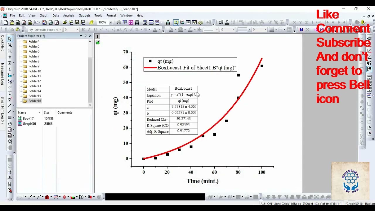Click the Comments column header
Screen dimensions: 375x211
click(65, 113)
